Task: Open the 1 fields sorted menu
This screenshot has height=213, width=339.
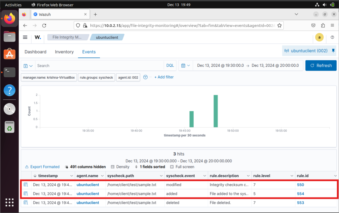Action: coord(150,167)
